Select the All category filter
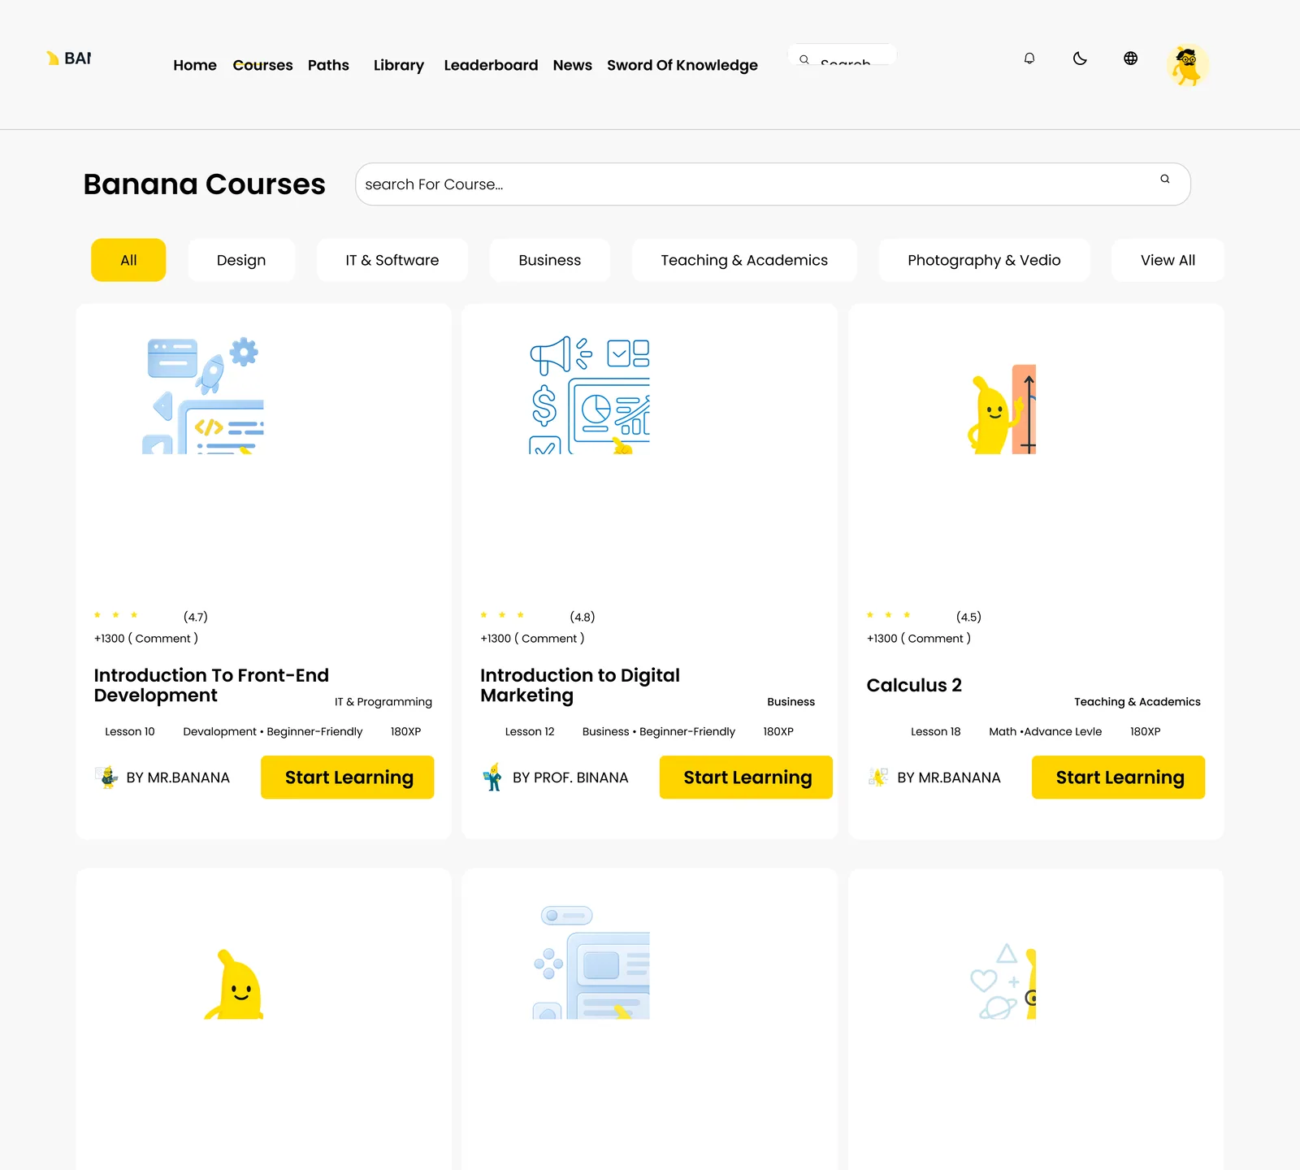The width and height of the screenshot is (1300, 1170). tap(128, 260)
